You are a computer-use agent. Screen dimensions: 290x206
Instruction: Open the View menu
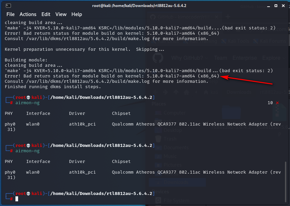[61, 14]
